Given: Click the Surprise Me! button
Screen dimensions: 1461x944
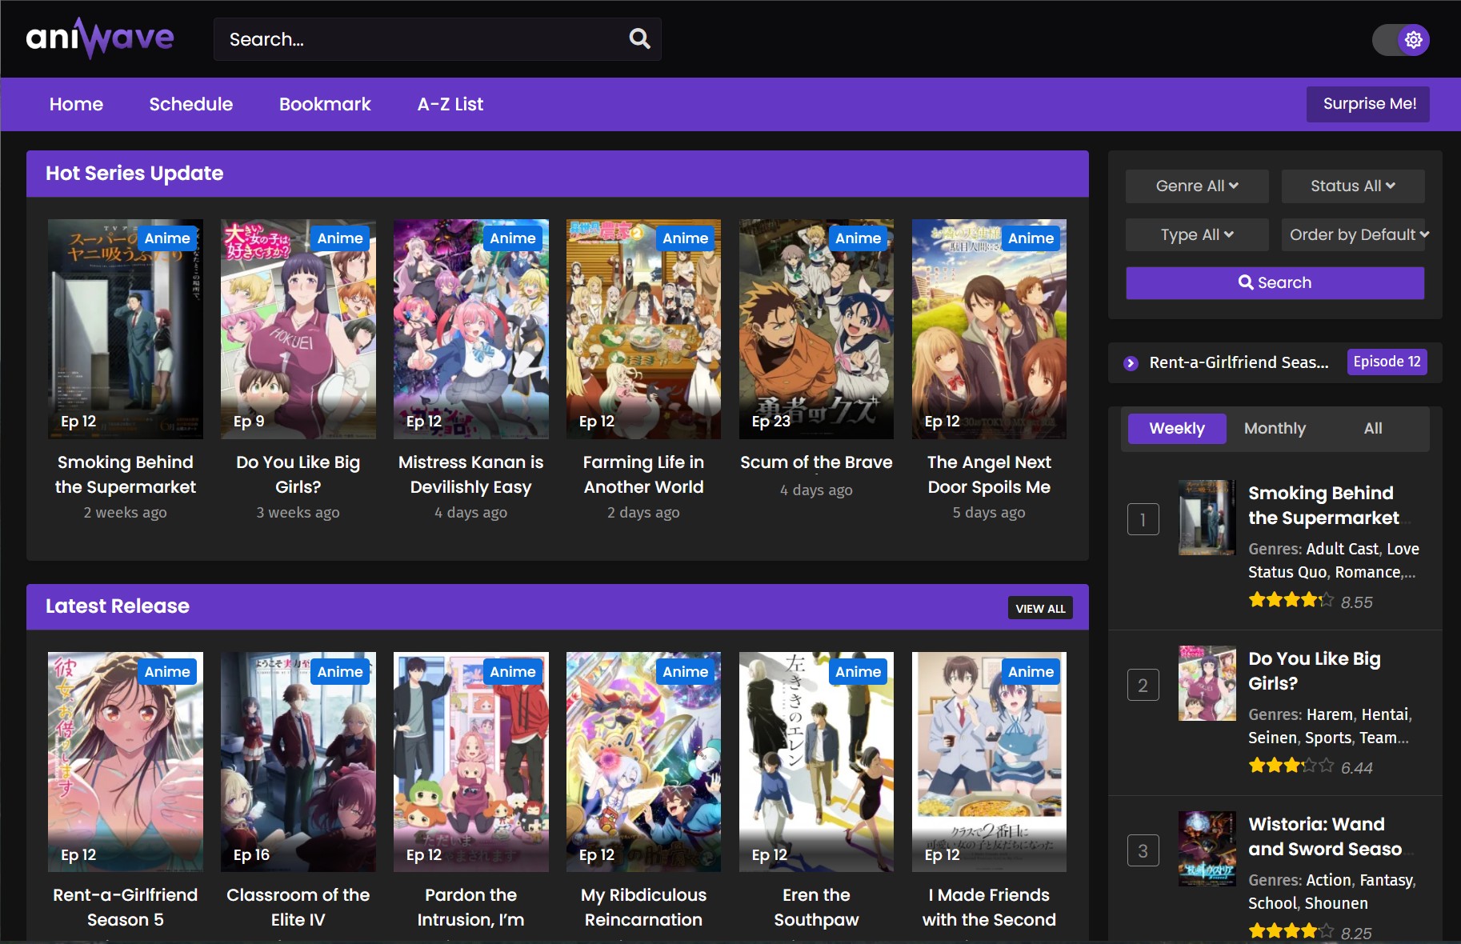Looking at the screenshot, I should pyautogui.click(x=1368, y=104).
